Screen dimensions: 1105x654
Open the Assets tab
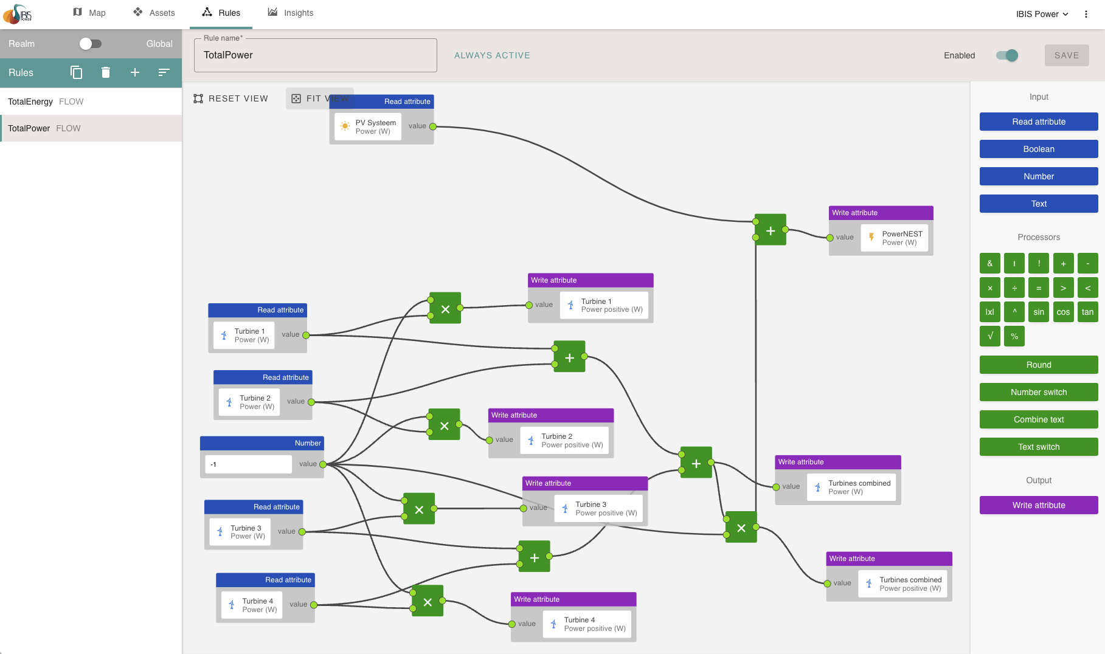pyautogui.click(x=154, y=13)
